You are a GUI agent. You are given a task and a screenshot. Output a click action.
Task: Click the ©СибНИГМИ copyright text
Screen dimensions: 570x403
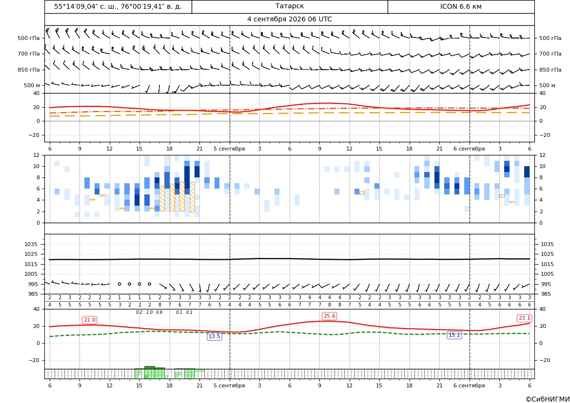[x=548, y=399]
